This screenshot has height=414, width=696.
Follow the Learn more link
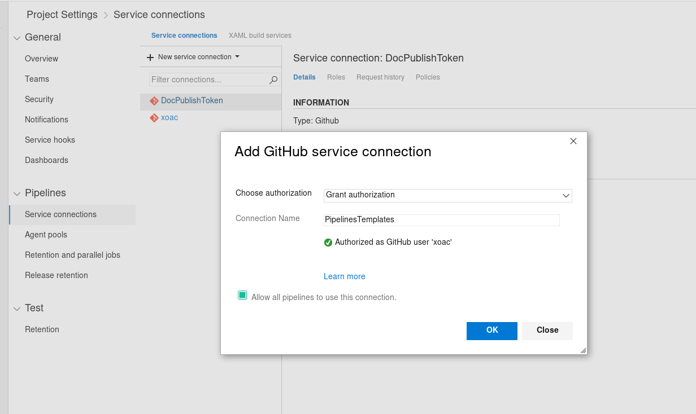345,276
